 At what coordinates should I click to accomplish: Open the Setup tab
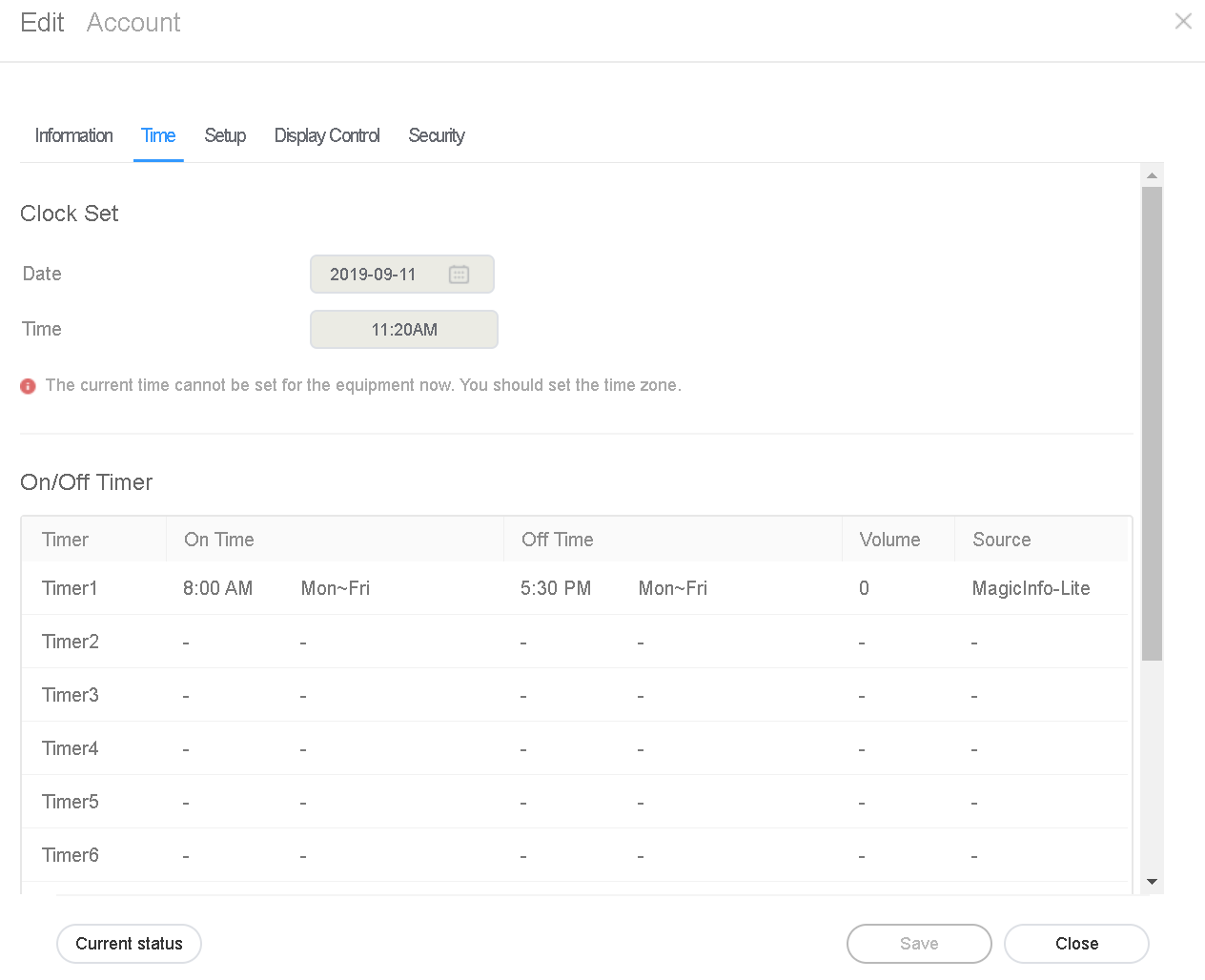225,135
